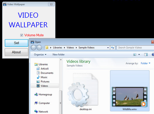The image size is (154, 114).
Task: Toggle the Volume Mute checkbox
Action: pos(22,35)
